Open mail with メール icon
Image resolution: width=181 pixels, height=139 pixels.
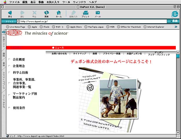[98, 13]
